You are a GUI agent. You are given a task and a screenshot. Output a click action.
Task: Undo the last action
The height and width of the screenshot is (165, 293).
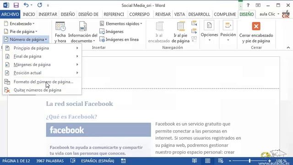(x=26, y=5)
